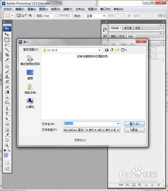The image size is (168, 191).
Task: Click the 载入(L) load button
Action: point(134,124)
